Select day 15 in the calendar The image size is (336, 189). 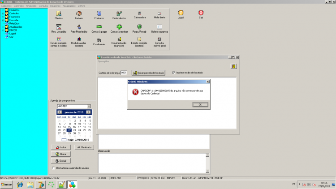coord(69,127)
